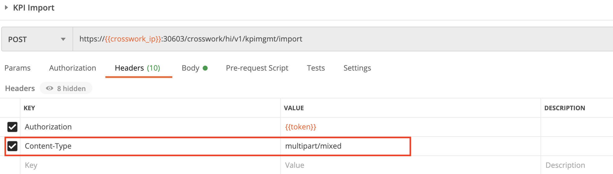Select the Headers (10) tab
Screen dimensions: 613x174
[x=138, y=68]
